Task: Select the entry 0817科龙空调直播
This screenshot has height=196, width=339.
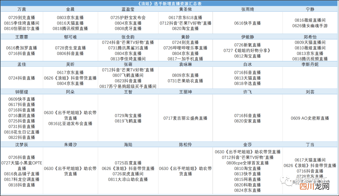Action: coord(22,179)
